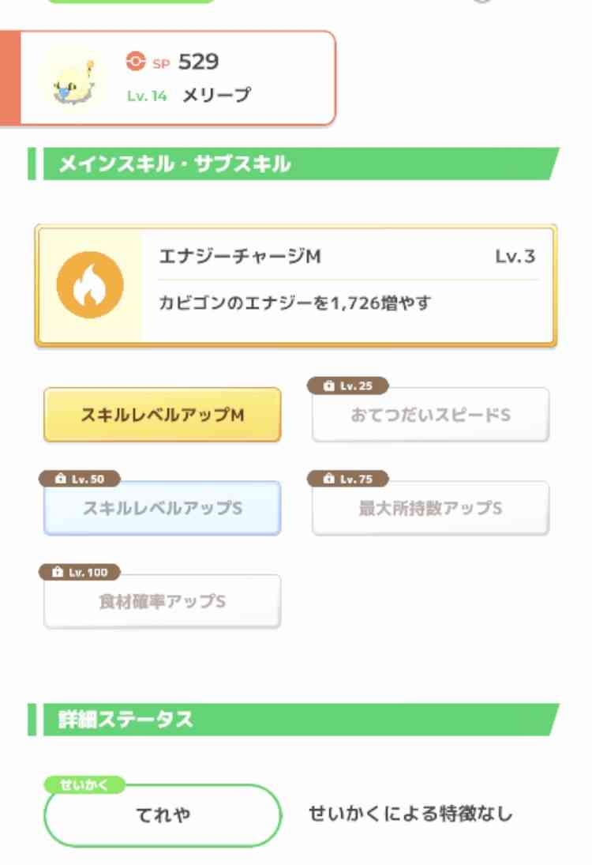The image size is (592, 865).
Task: Tap the main skill Lv.3 label
Action: click(515, 257)
